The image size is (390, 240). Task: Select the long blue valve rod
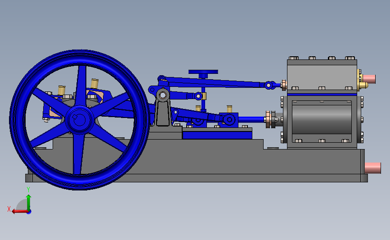(x=214, y=82)
